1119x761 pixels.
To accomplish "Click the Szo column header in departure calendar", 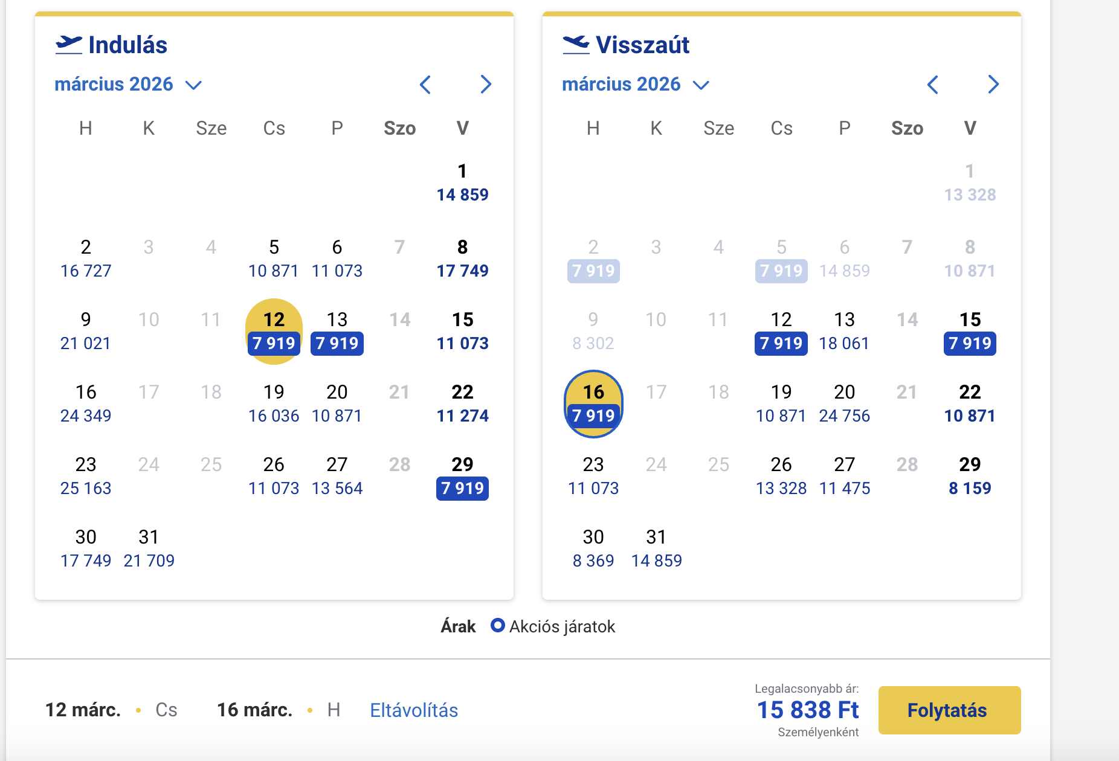I will coord(399,127).
